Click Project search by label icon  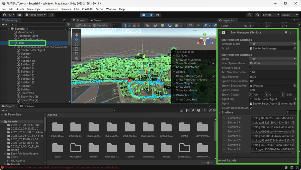[193, 110]
